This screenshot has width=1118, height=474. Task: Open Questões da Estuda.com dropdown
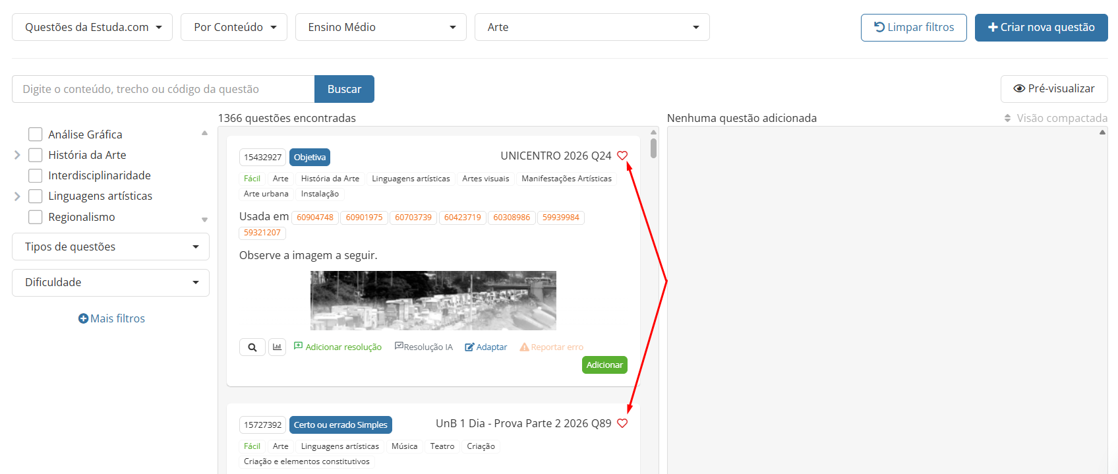92,27
